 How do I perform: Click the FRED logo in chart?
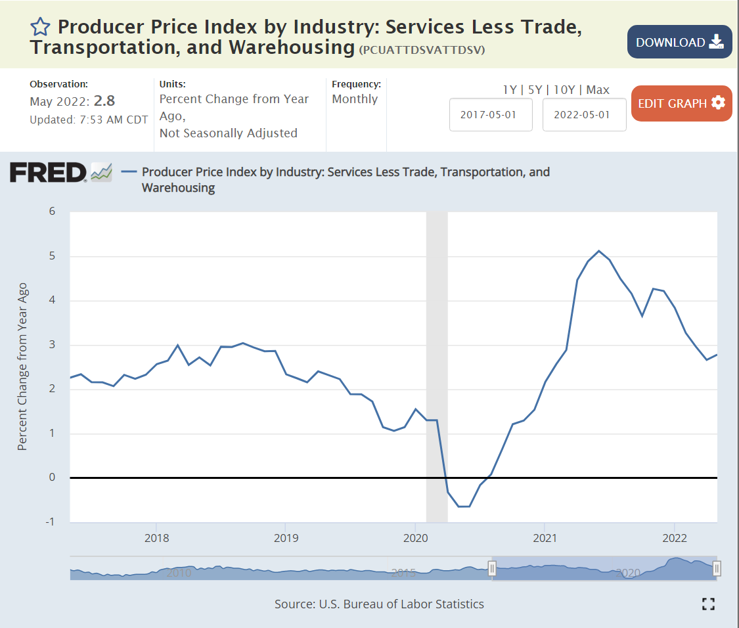(48, 173)
